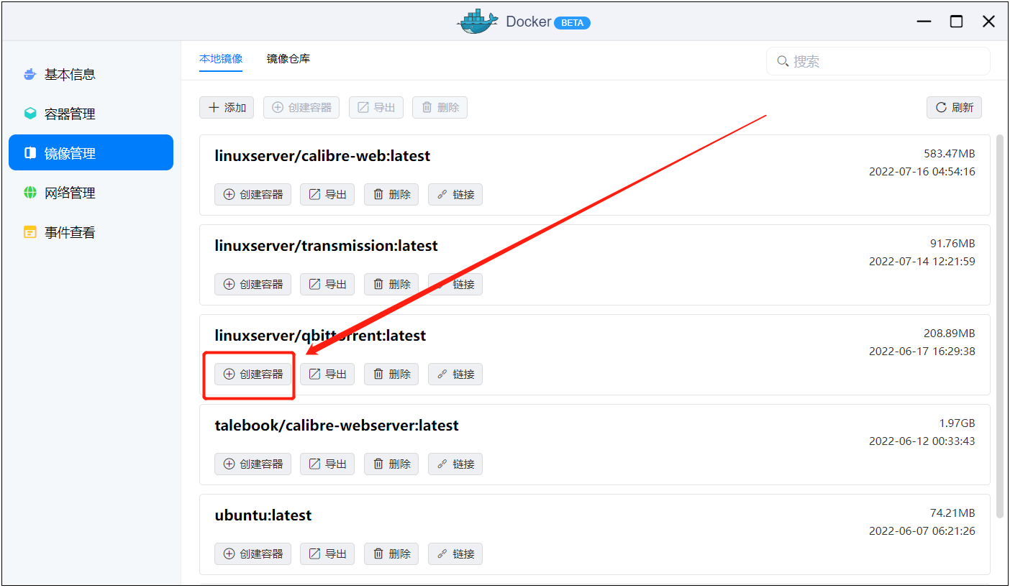Export the linuxserver/qbittorrent image
The width and height of the screenshot is (1010, 588).
327,375
